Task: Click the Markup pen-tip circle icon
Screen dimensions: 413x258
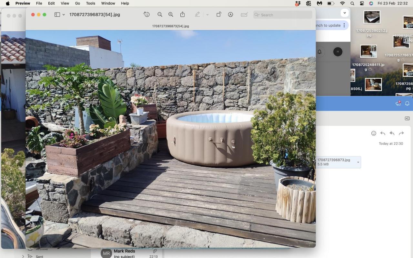Action: click(230, 15)
